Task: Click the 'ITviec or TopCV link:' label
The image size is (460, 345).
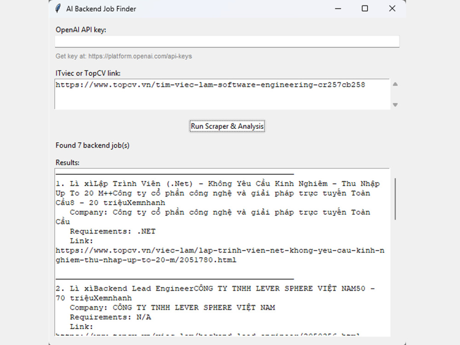Action: tap(88, 73)
